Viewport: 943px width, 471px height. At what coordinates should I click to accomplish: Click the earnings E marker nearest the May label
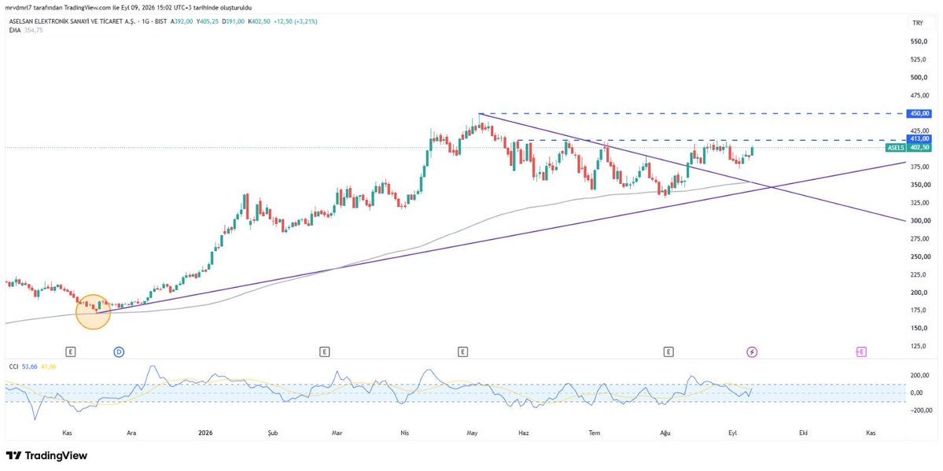point(462,351)
